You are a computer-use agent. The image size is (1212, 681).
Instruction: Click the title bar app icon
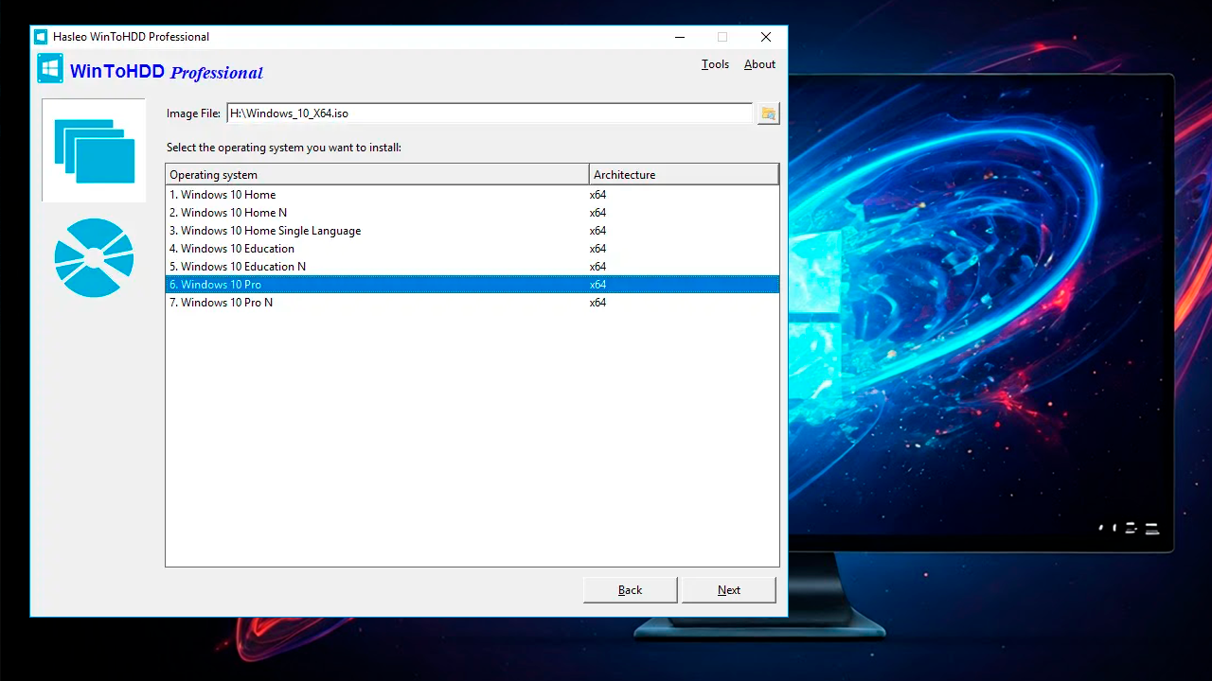click(41, 37)
